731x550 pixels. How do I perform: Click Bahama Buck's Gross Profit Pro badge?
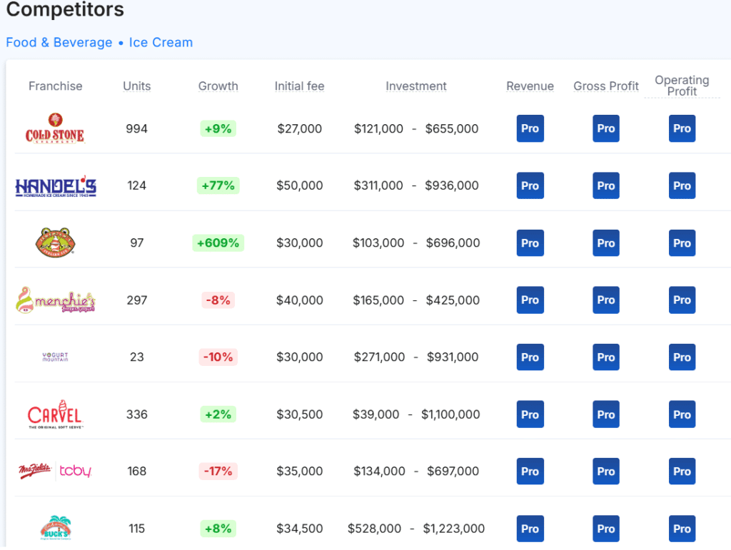pyautogui.click(x=606, y=529)
